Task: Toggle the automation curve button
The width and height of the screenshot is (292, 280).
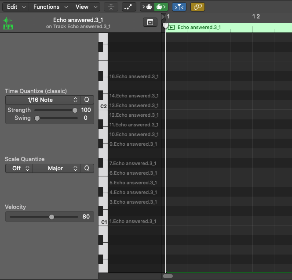Action: tap(129, 7)
